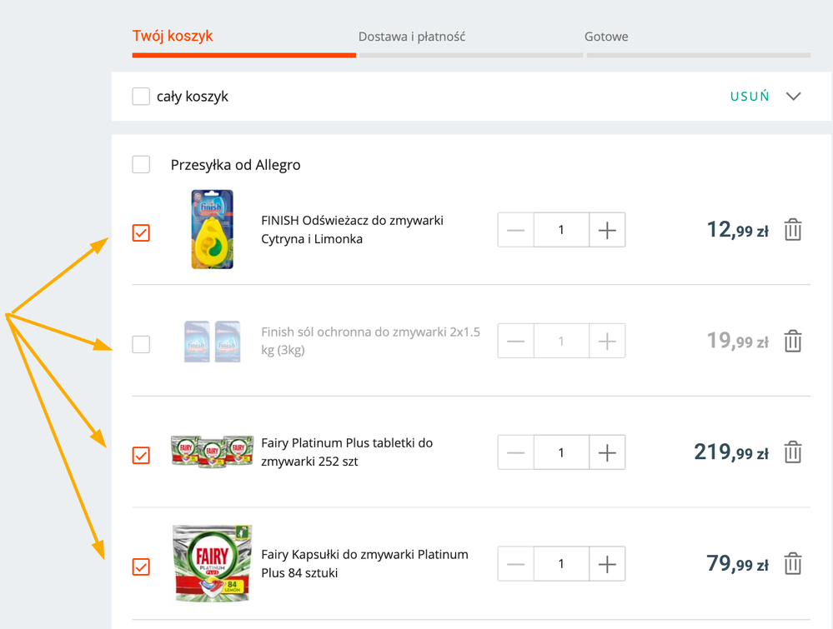Check the Finish sól ochronna item checkbox
The image size is (833, 629).
141,344
